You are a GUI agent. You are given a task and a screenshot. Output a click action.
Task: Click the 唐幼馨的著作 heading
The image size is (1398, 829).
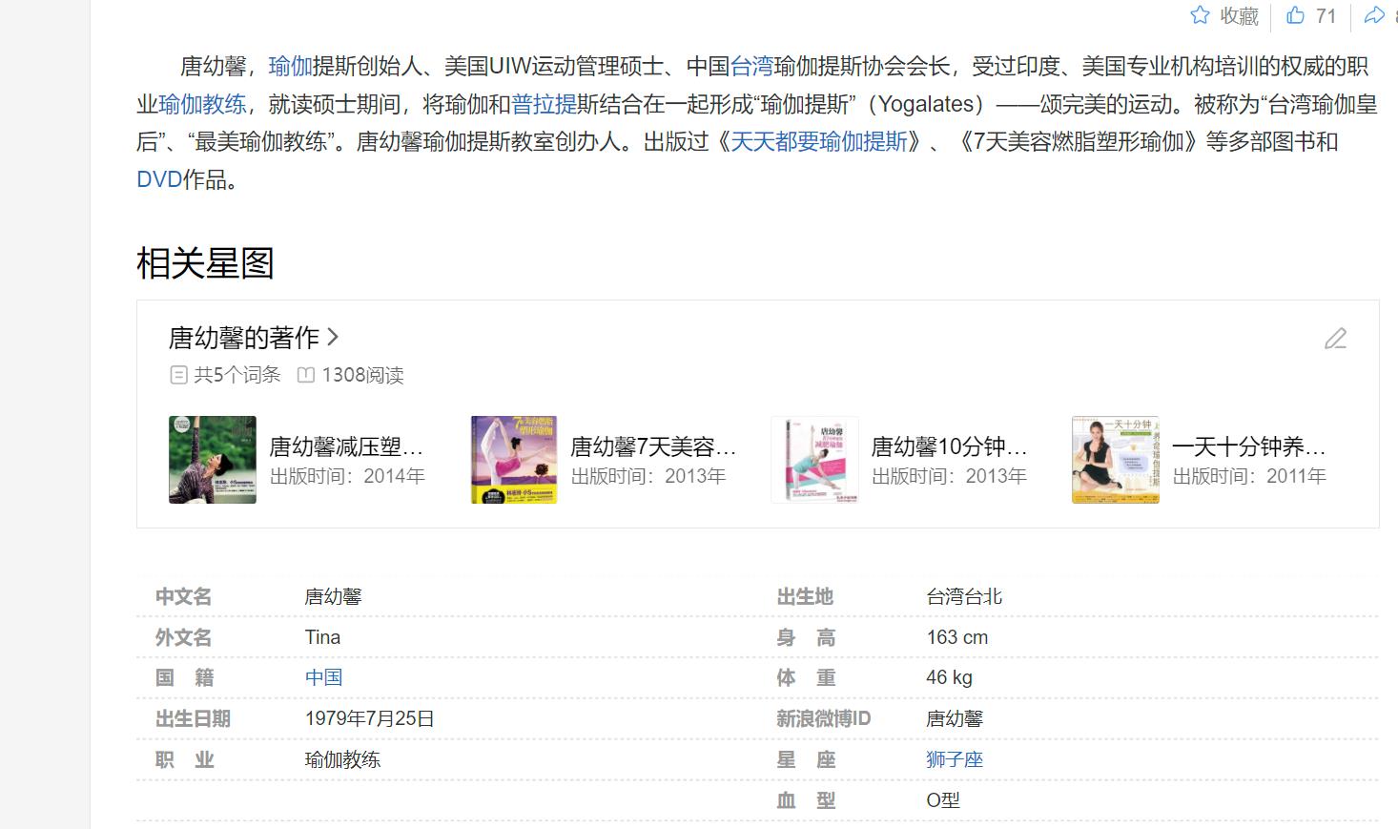243,338
